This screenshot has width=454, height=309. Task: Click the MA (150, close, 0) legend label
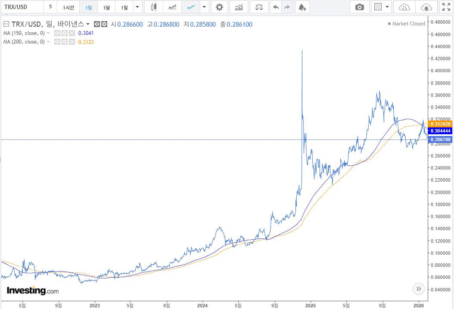pos(24,33)
